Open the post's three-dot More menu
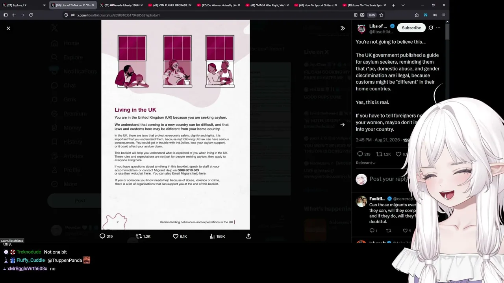Image resolution: width=504 pixels, height=283 pixels. click(x=438, y=28)
